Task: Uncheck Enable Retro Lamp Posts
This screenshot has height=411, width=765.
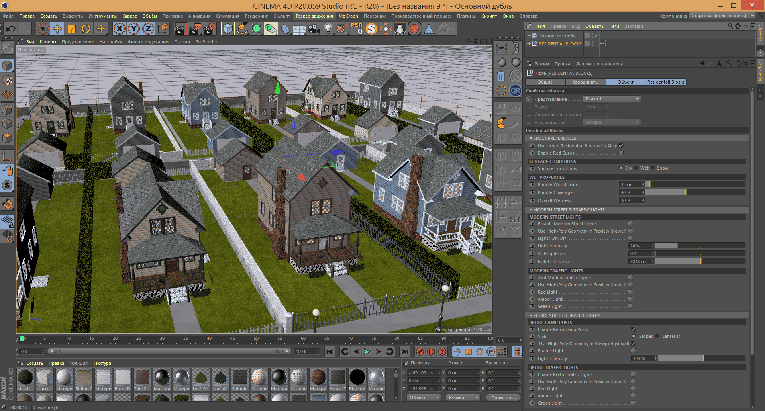Action: coord(633,329)
